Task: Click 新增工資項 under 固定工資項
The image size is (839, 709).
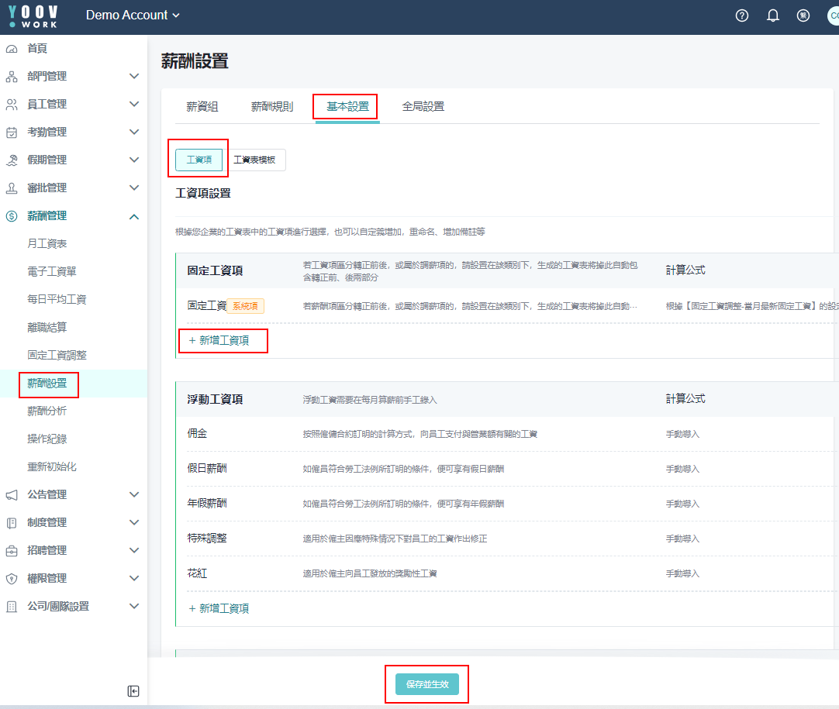Action: [x=219, y=340]
